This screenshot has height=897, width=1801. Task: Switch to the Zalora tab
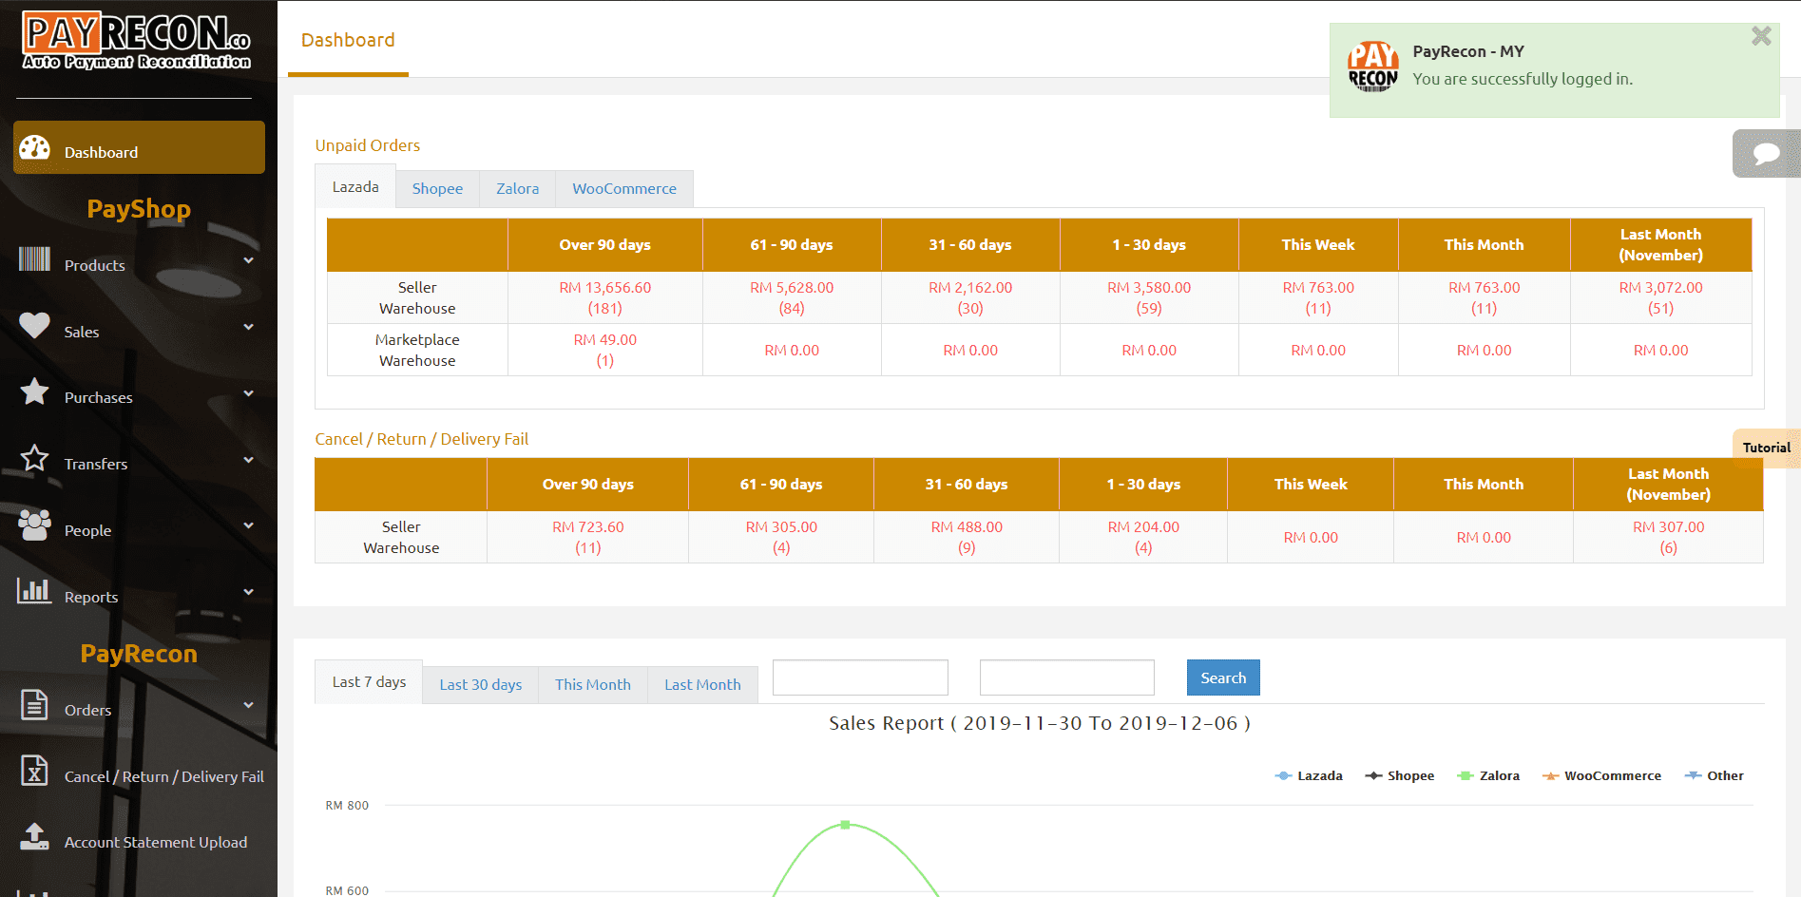[517, 189]
